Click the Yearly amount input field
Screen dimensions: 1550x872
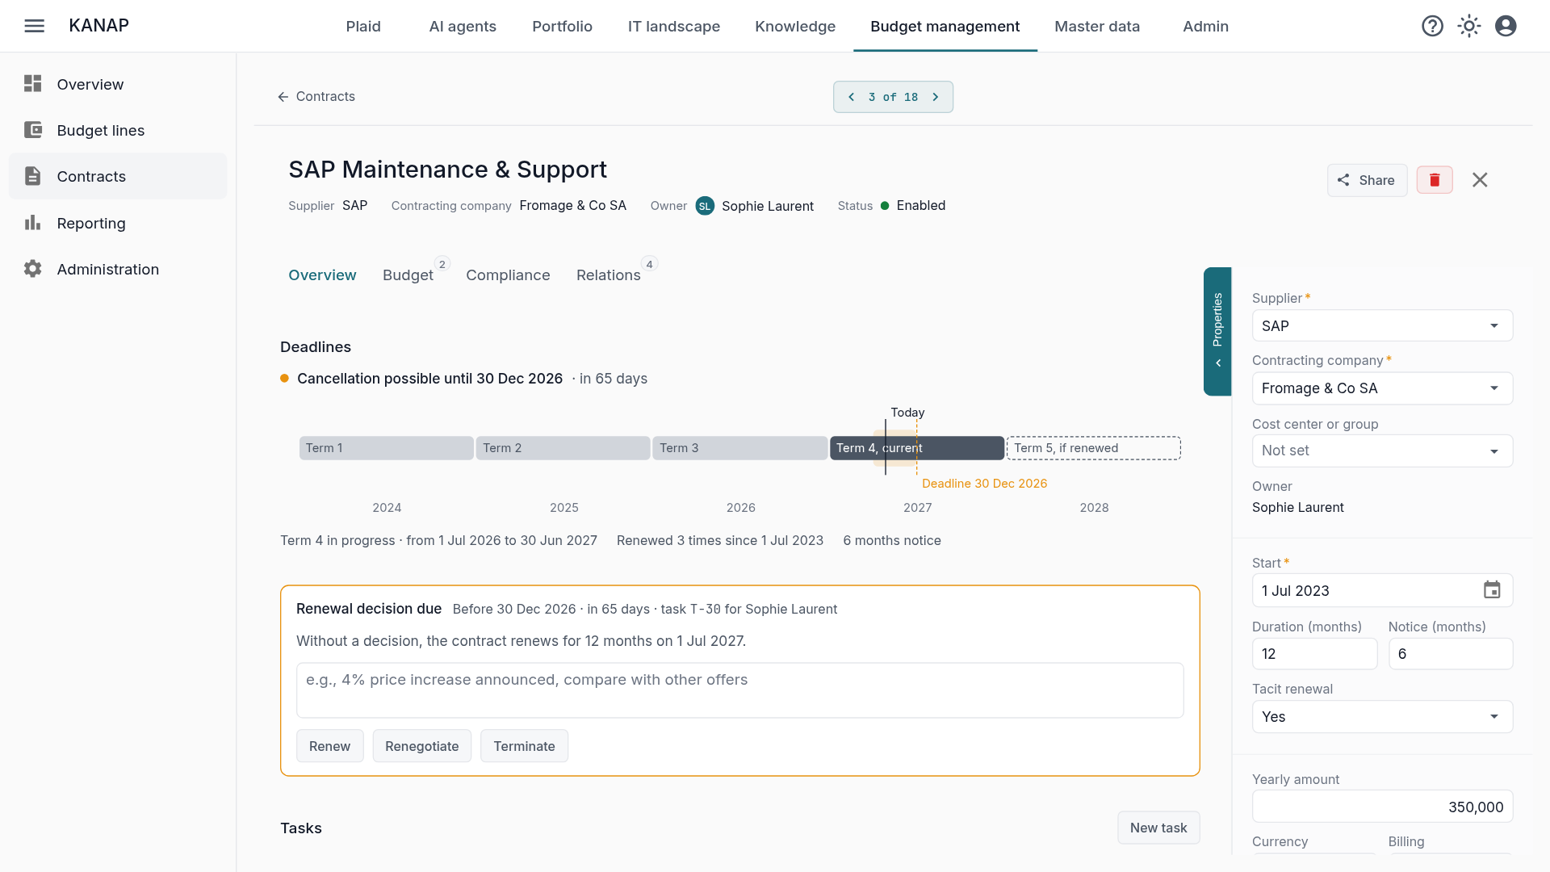[1382, 807]
